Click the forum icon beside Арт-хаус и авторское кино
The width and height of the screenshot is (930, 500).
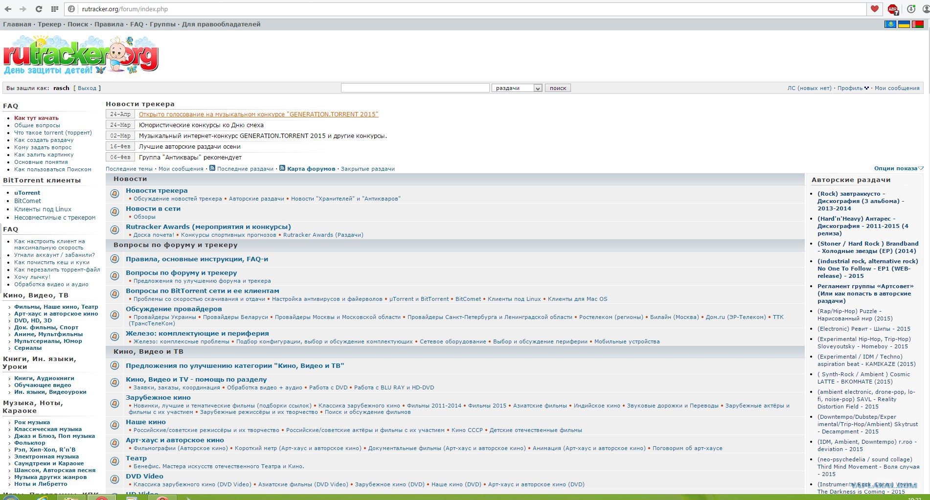115,443
